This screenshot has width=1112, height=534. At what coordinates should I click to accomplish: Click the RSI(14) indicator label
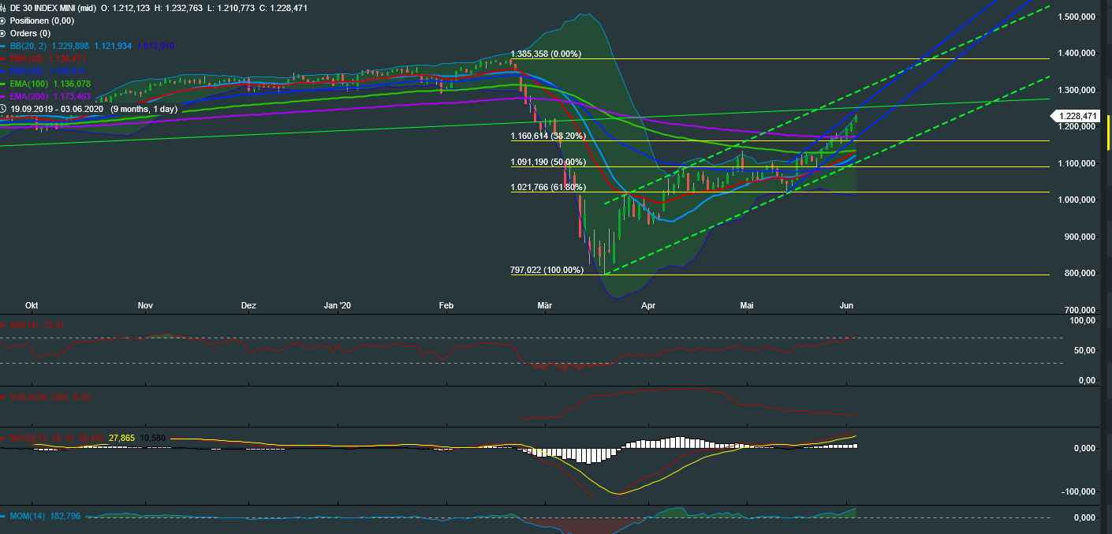24,325
